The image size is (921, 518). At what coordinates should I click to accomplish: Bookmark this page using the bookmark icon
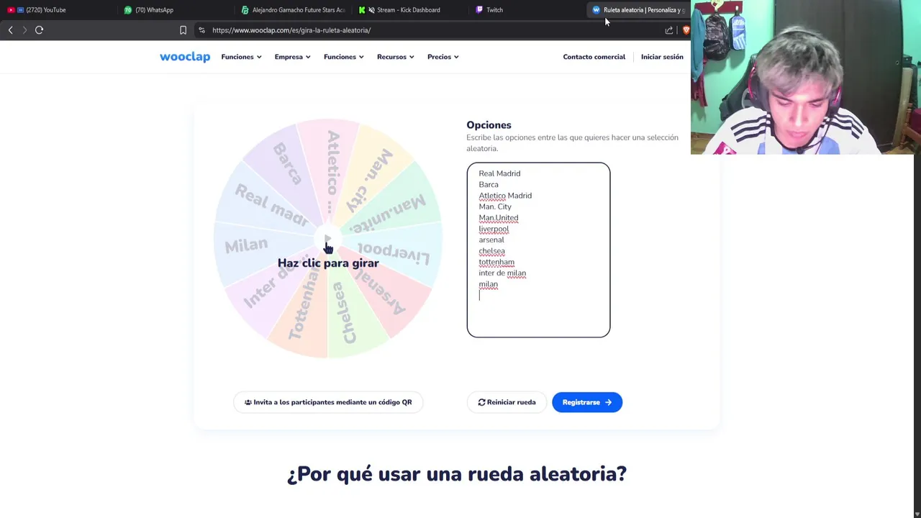click(x=183, y=30)
